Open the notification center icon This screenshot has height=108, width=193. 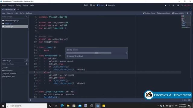[x=189, y=106]
